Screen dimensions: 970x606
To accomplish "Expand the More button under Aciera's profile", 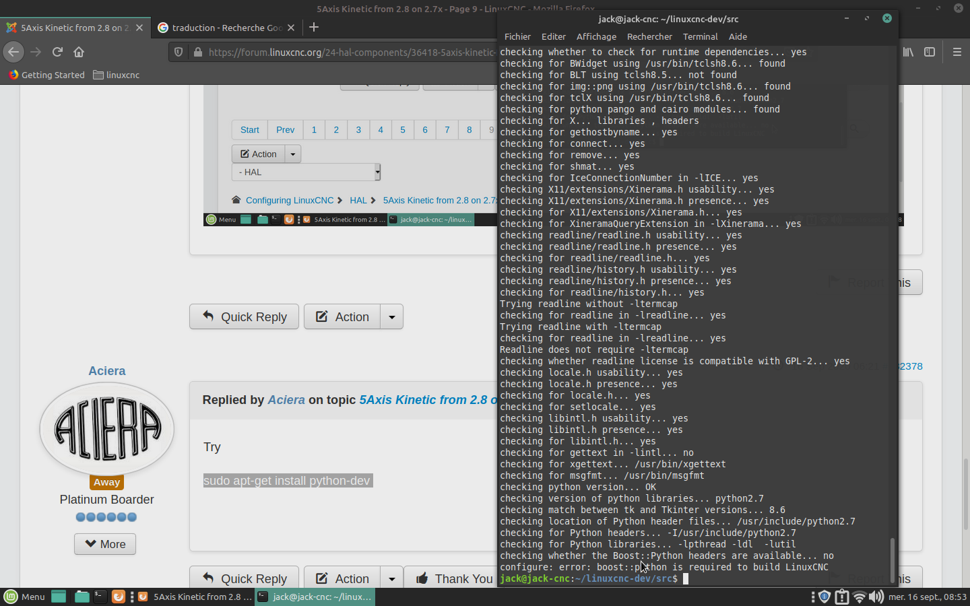I will tap(105, 544).
